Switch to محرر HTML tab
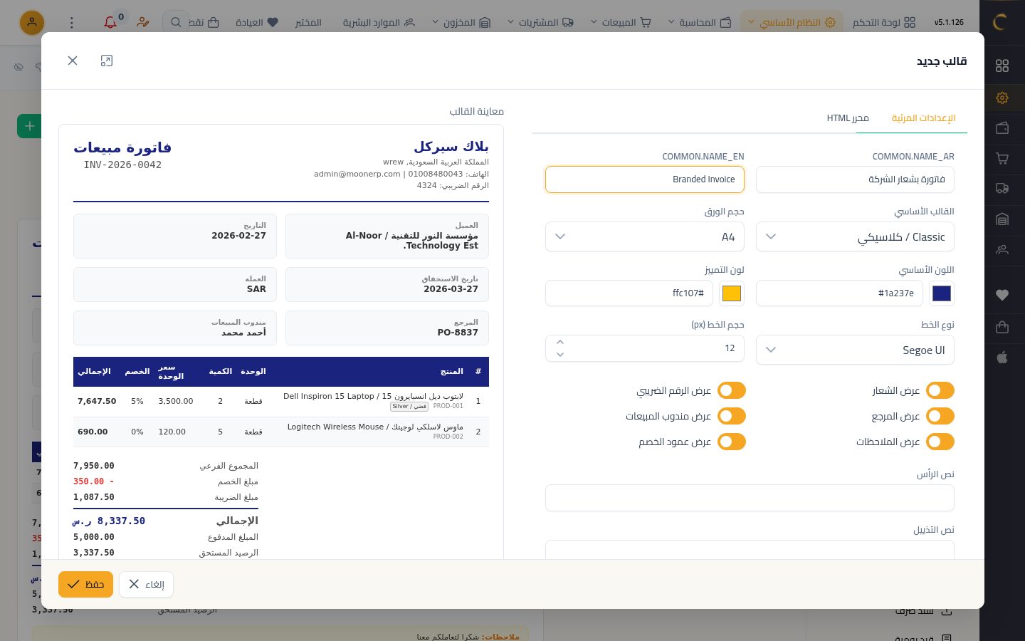 click(x=848, y=118)
